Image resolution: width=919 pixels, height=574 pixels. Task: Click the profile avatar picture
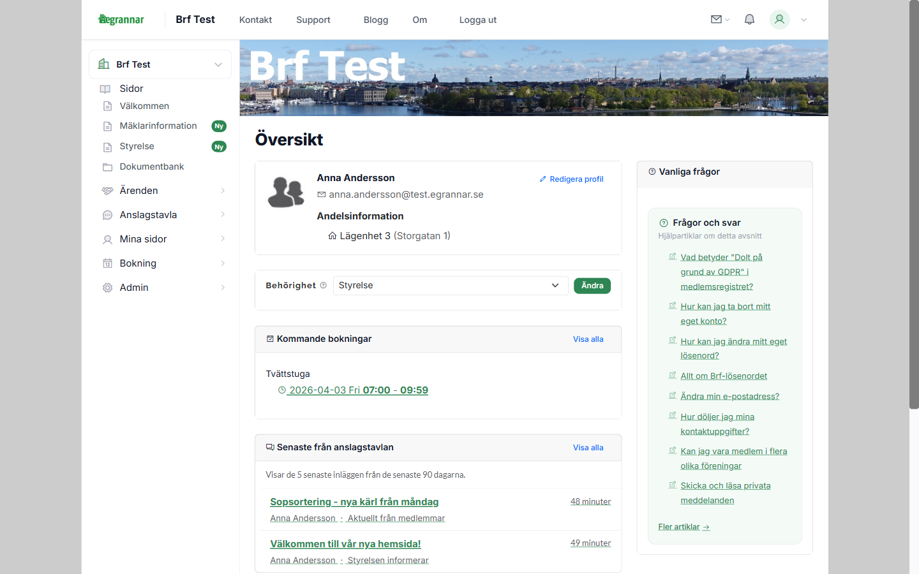click(x=286, y=192)
